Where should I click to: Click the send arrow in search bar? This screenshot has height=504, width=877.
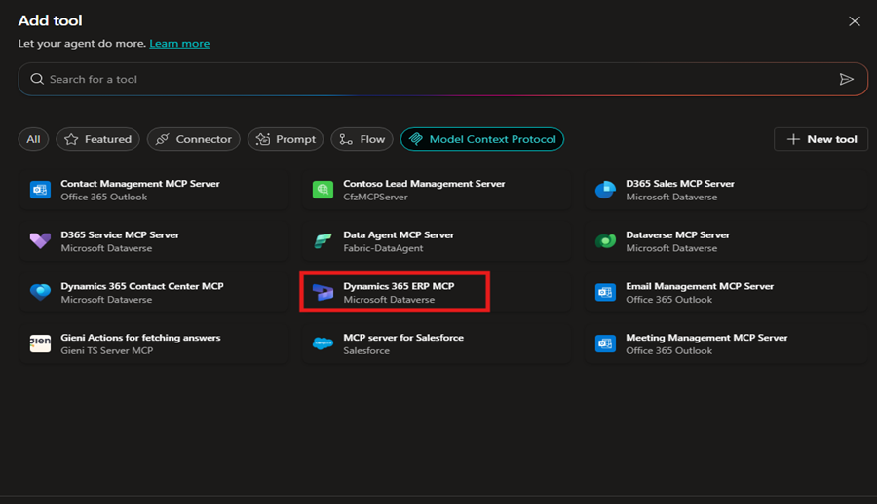846,80
